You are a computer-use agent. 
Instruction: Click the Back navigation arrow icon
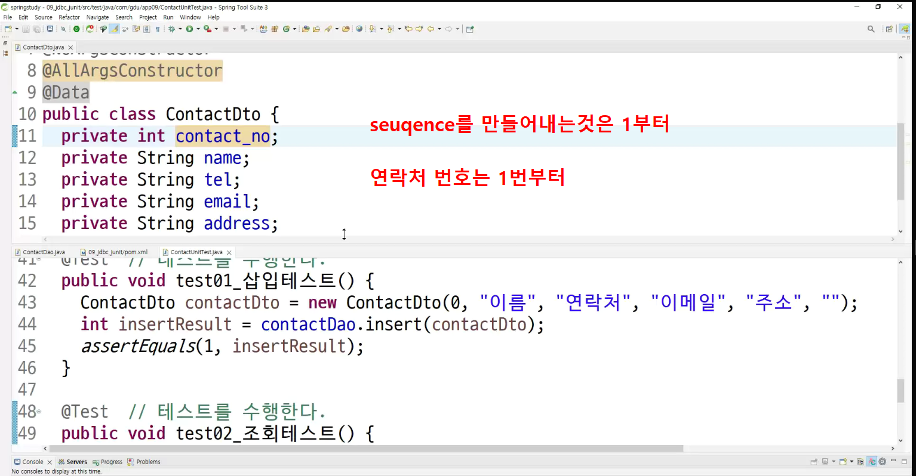point(431,29)
